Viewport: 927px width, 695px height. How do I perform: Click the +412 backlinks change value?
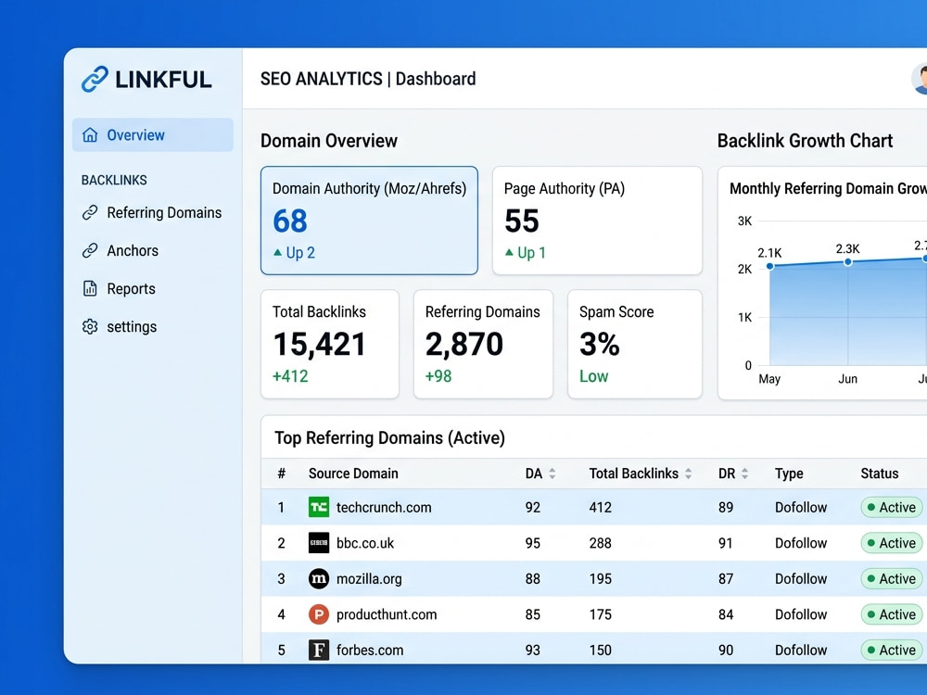pyautogui.click(x=289, y=376)
